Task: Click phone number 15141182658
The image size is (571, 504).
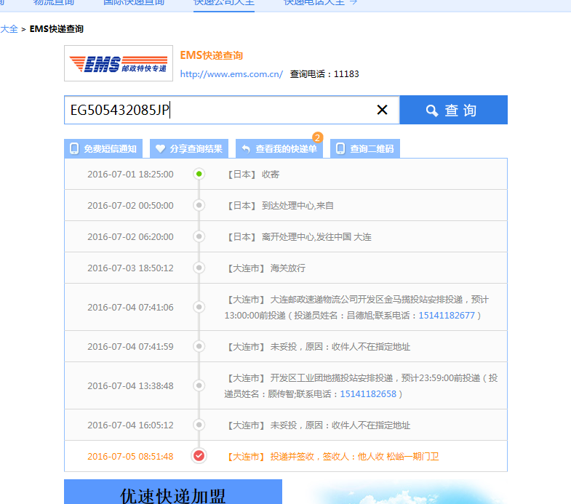Action: 368,394
